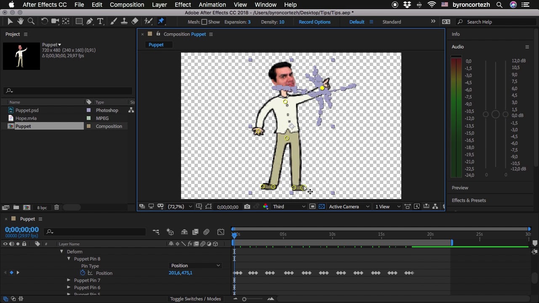Viewport: 539px width, 303px height.
Task: Open the Window menu
Action: coord(266,5)
